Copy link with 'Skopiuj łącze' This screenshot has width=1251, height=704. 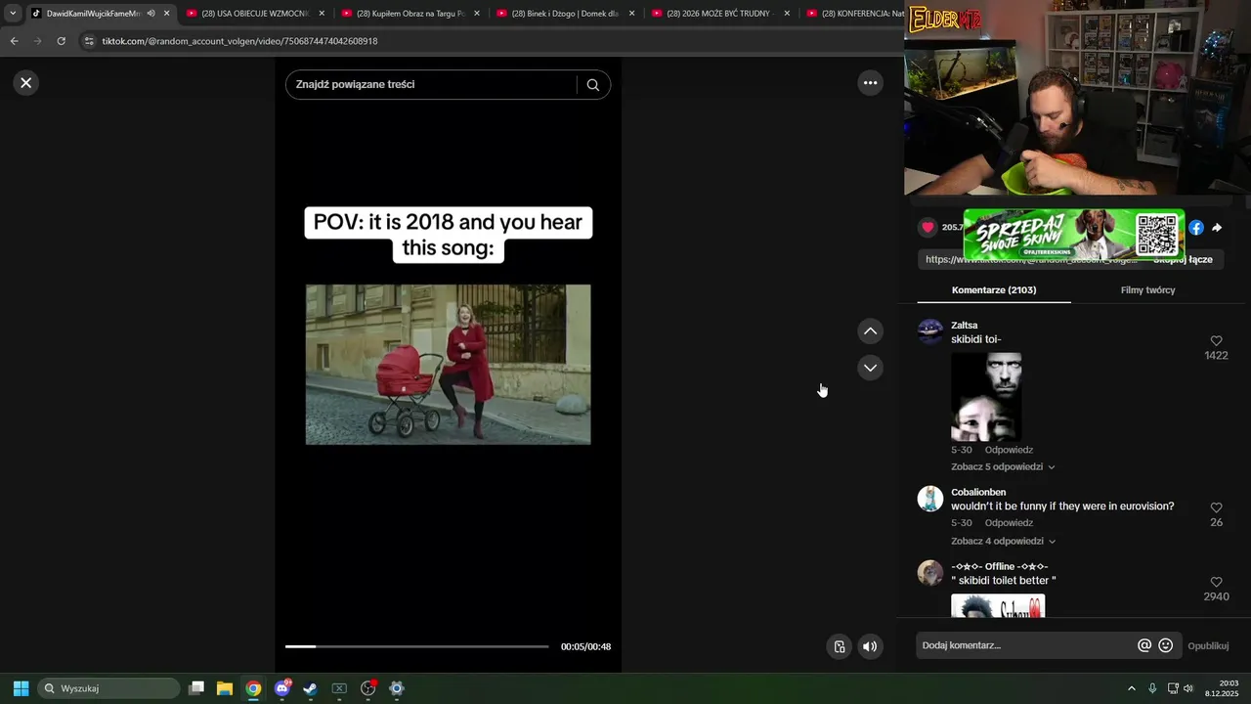1183,259
